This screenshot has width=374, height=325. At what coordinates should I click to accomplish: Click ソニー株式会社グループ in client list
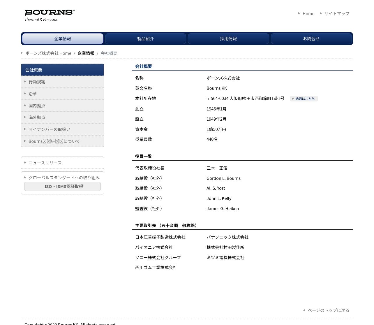158,258
